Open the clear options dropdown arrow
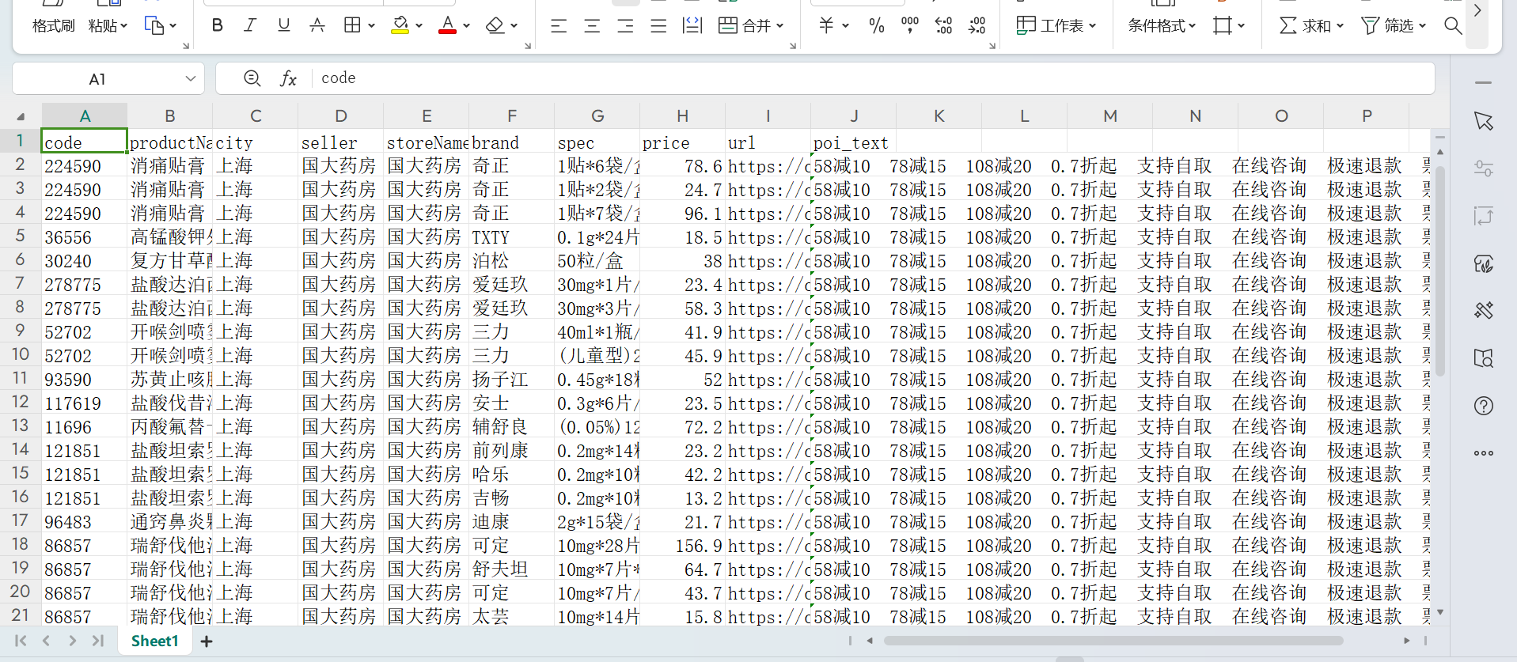 [514, 26]
